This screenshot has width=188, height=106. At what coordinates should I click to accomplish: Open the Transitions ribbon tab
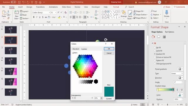click(x=40, y=7)
